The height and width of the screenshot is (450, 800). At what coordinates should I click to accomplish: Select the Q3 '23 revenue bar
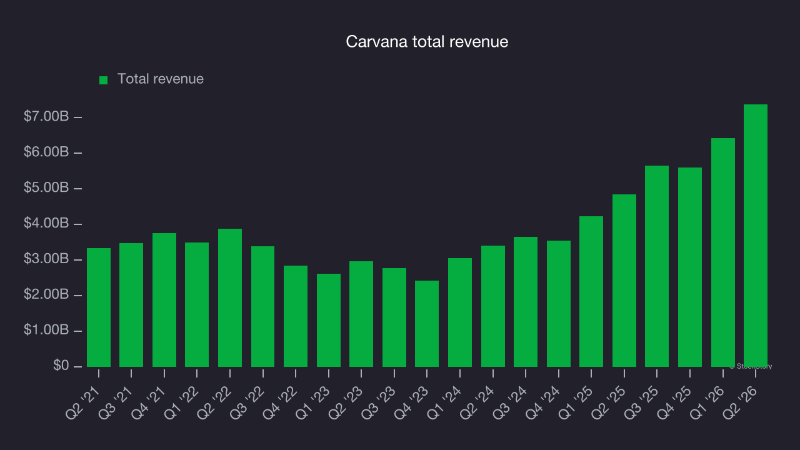point(394,317)
